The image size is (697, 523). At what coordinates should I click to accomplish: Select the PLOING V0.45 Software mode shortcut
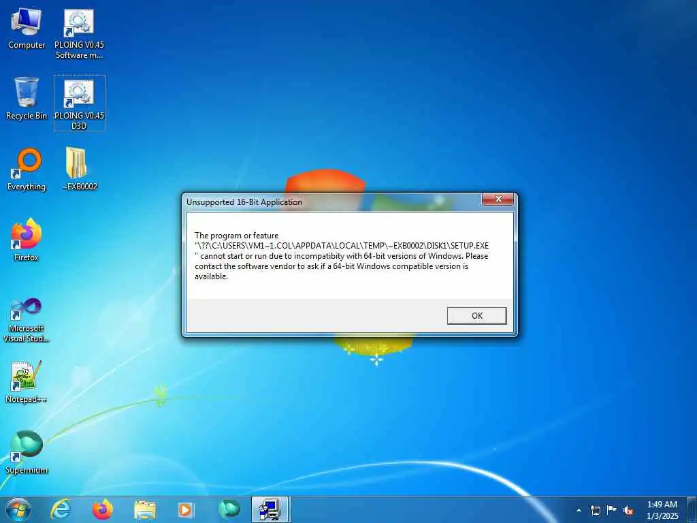click(79, 34)
